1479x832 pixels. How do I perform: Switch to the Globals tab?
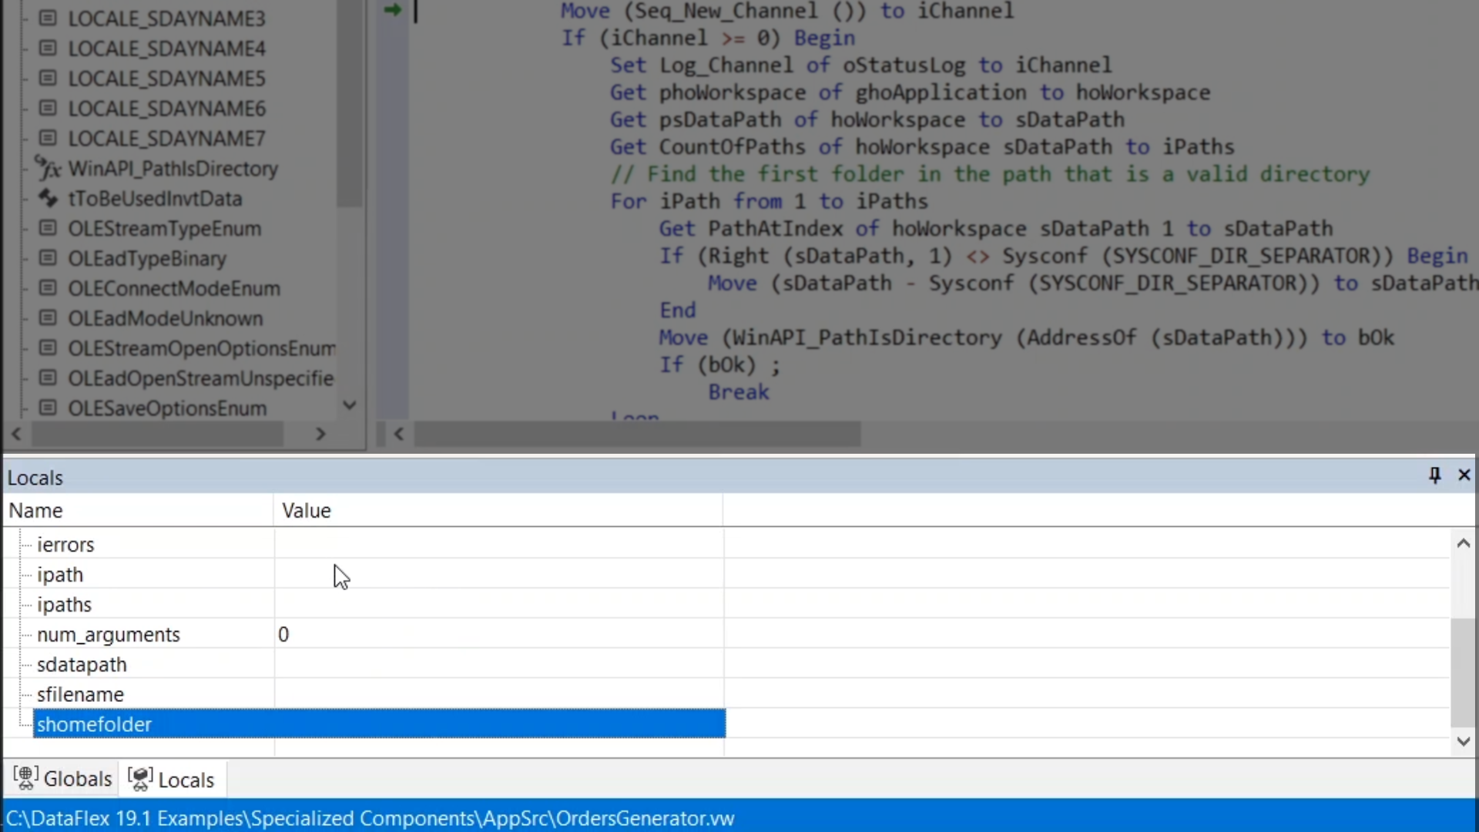tap(63, 779)
